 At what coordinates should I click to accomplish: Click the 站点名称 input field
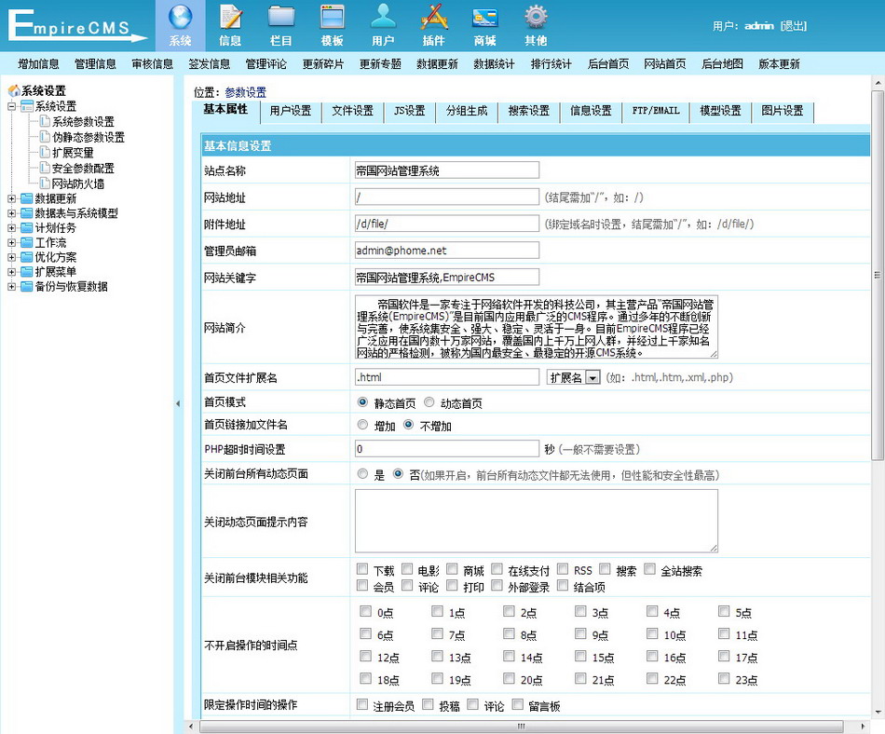(447, 170)
